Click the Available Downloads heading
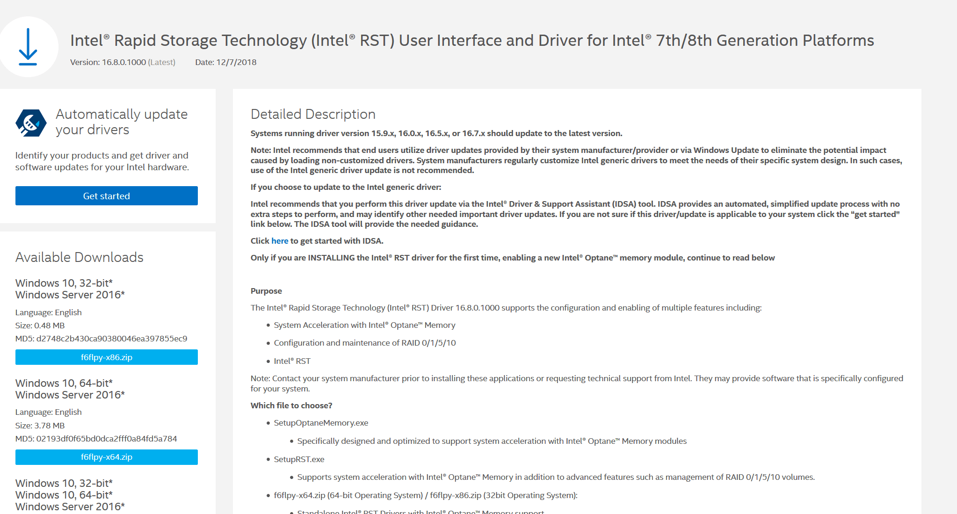The image size is (957, 514). (x=80, y=257)
